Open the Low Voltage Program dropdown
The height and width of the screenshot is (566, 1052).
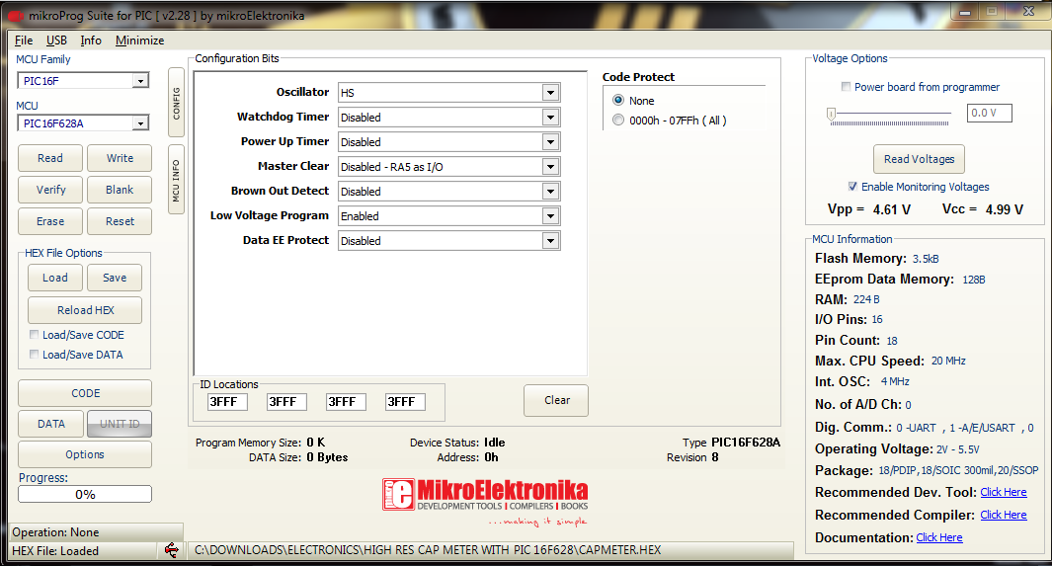click(550, 216)
